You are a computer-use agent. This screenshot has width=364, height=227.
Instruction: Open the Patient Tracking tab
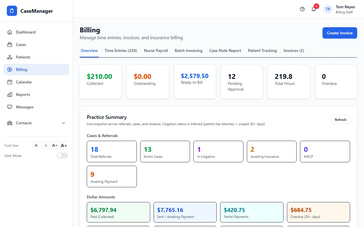point(262,51)
